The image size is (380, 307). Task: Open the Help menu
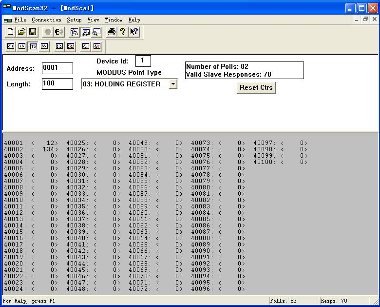click(134, 20)
